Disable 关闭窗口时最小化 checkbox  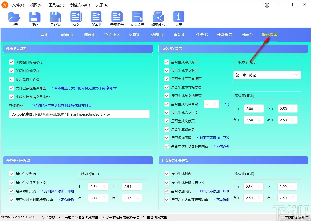click(12, 62)
